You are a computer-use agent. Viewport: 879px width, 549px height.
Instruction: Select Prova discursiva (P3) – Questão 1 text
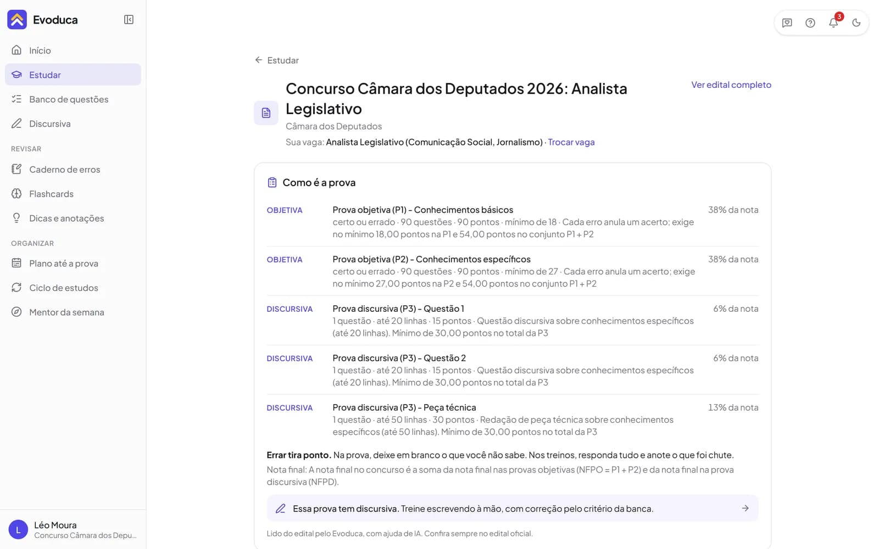(x=398, y=309)
